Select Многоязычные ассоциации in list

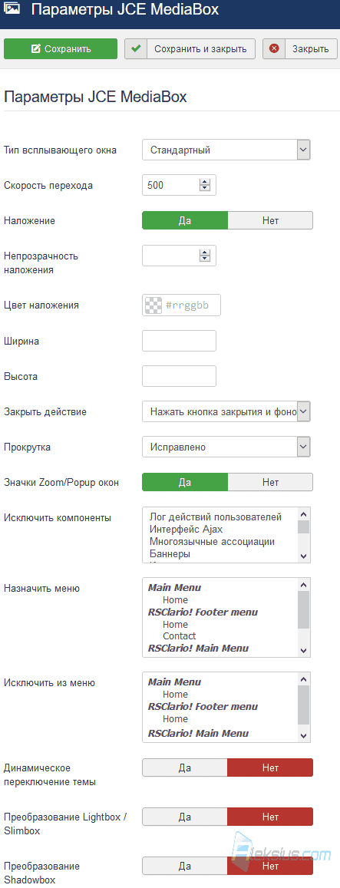(212, 542)
